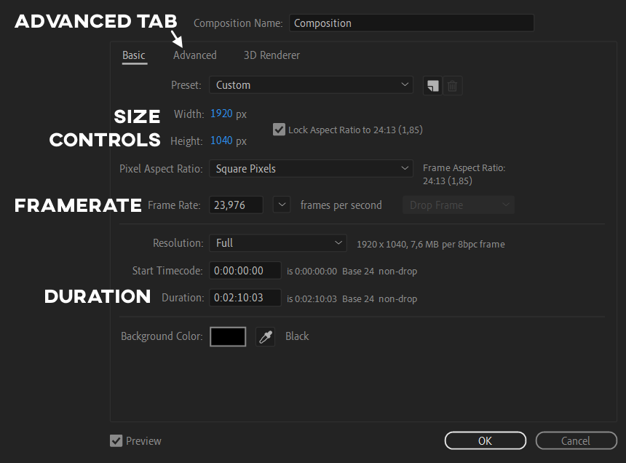Confirm settings with OK button
The image size is (626, 463).
pyautogui.click(x=485, y=440)
